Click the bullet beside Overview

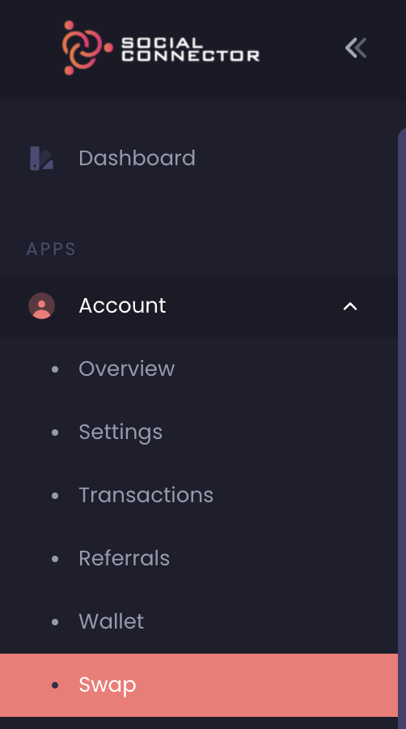click(55, 369)
